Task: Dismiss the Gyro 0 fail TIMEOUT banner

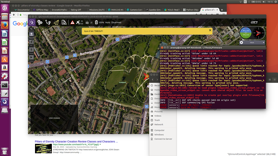Action: click(x=210, y=30)
